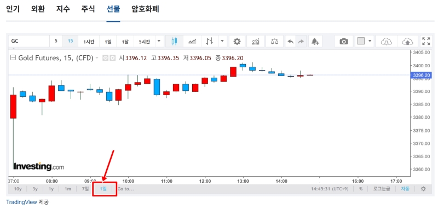
Task: Open 주식 tab
Action: [x=88, y=9]
